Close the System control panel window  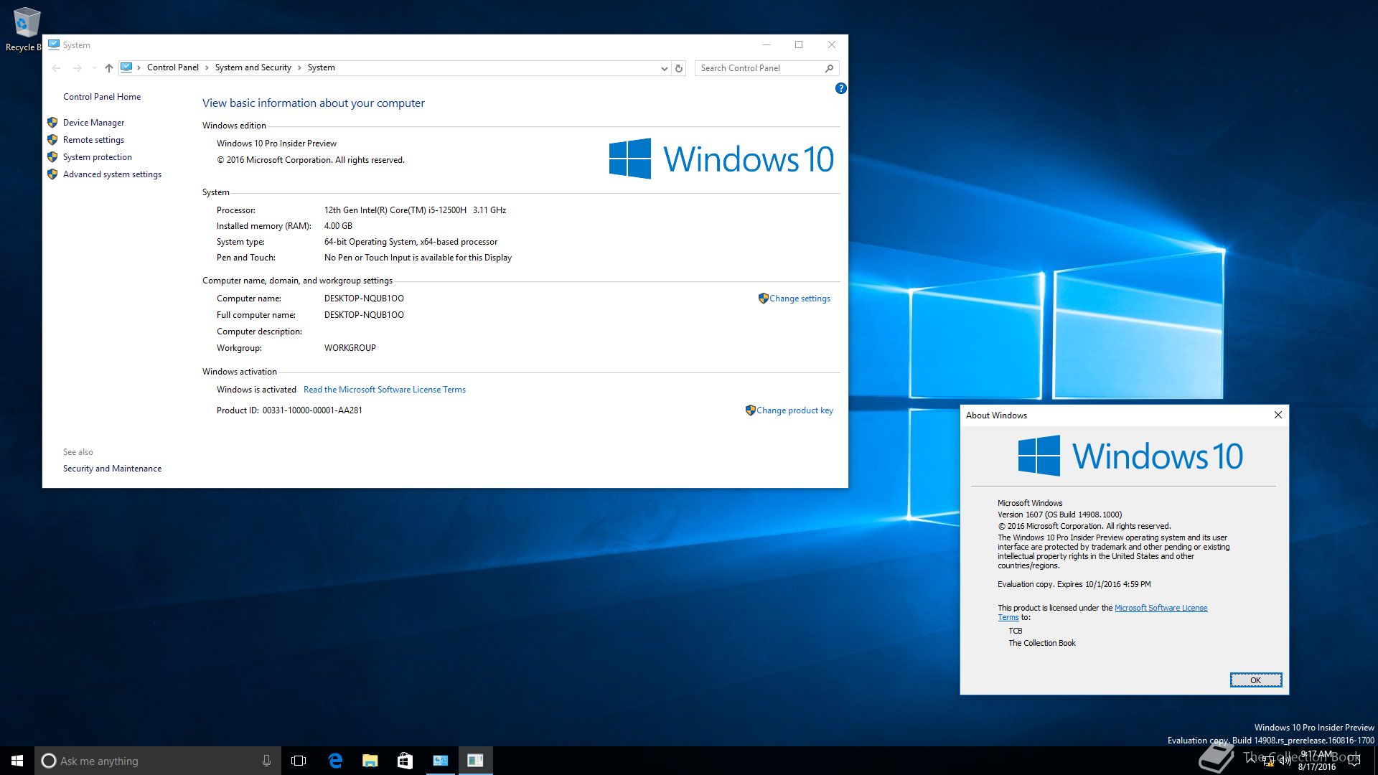click(x=832, y=44)
